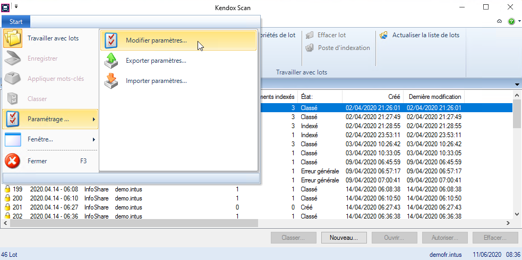
Task: Collapse the lot list panel header arrow
Action: pyautogui.click(x=517, y=85)
